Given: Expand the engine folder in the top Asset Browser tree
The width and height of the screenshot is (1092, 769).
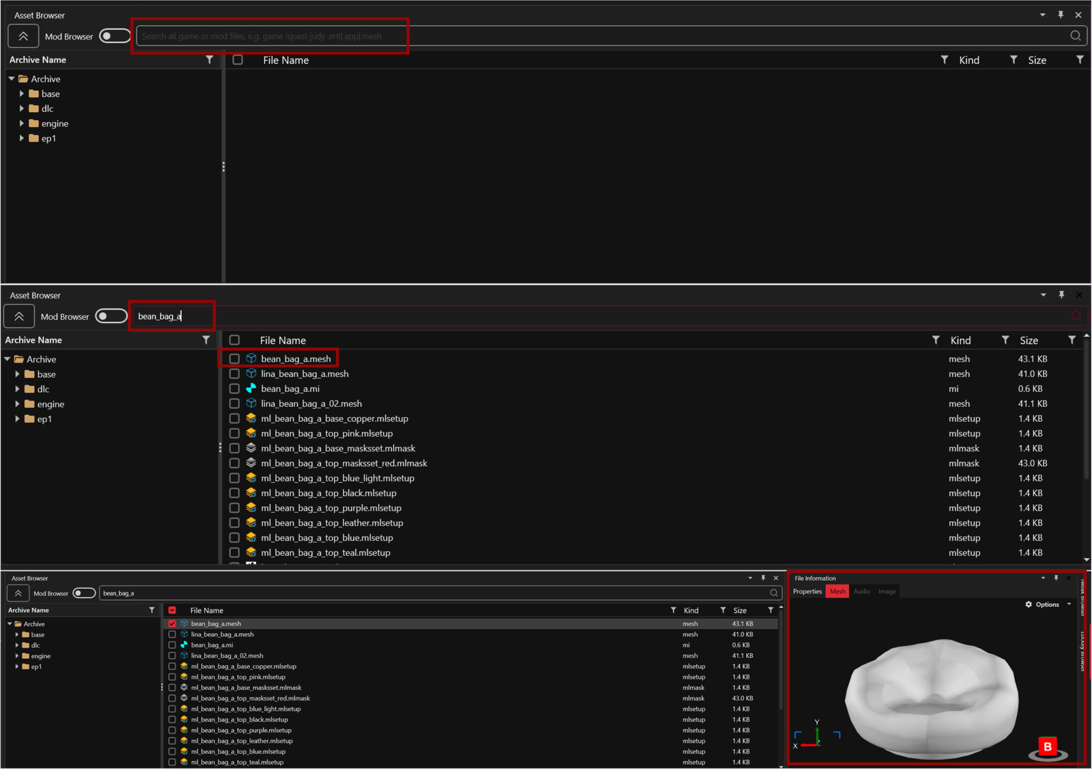Looking at the screenshot, I should tap(21, 123).
